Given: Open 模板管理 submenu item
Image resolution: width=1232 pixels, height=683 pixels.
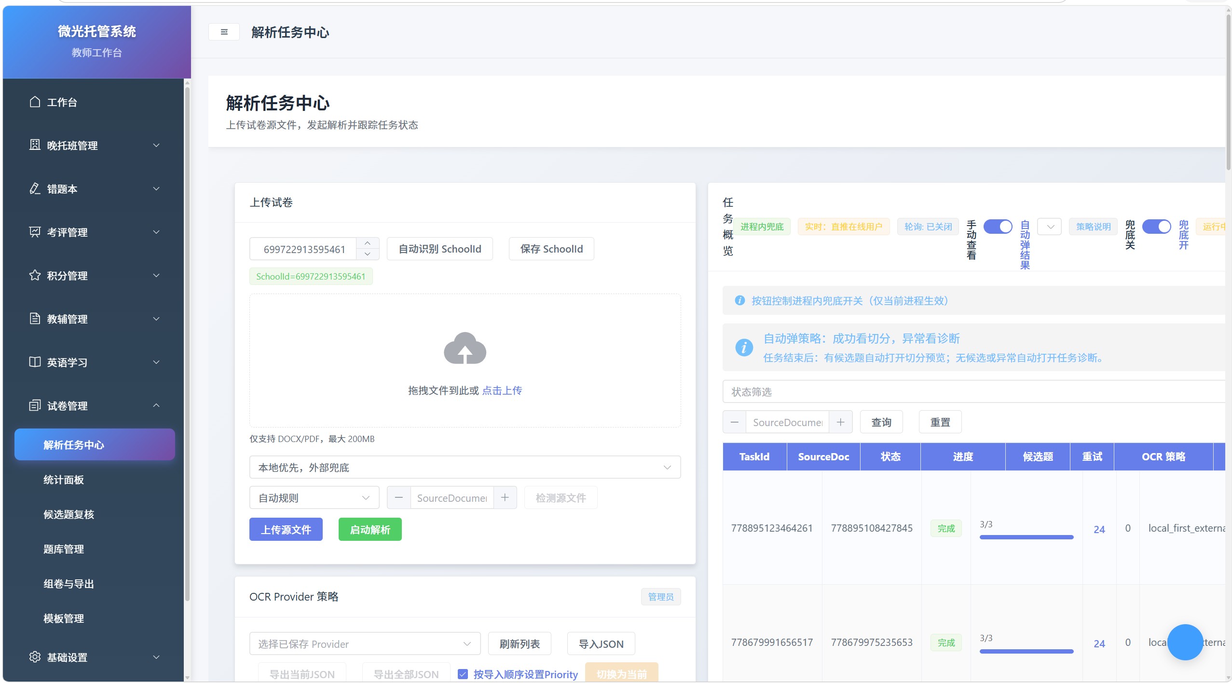Looking at the screenshot, I should 64,618.
